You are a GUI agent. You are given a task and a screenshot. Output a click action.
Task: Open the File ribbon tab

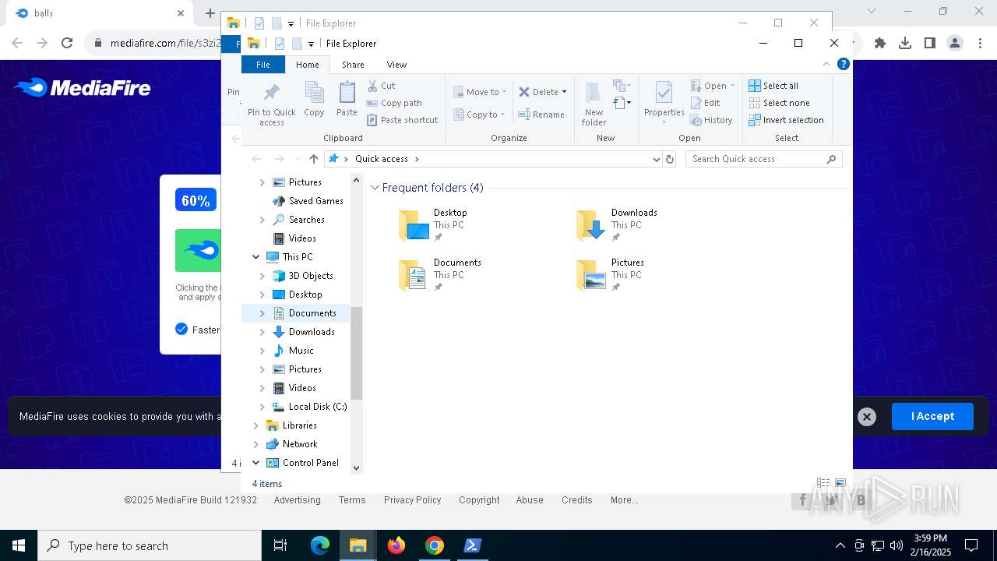263,65
